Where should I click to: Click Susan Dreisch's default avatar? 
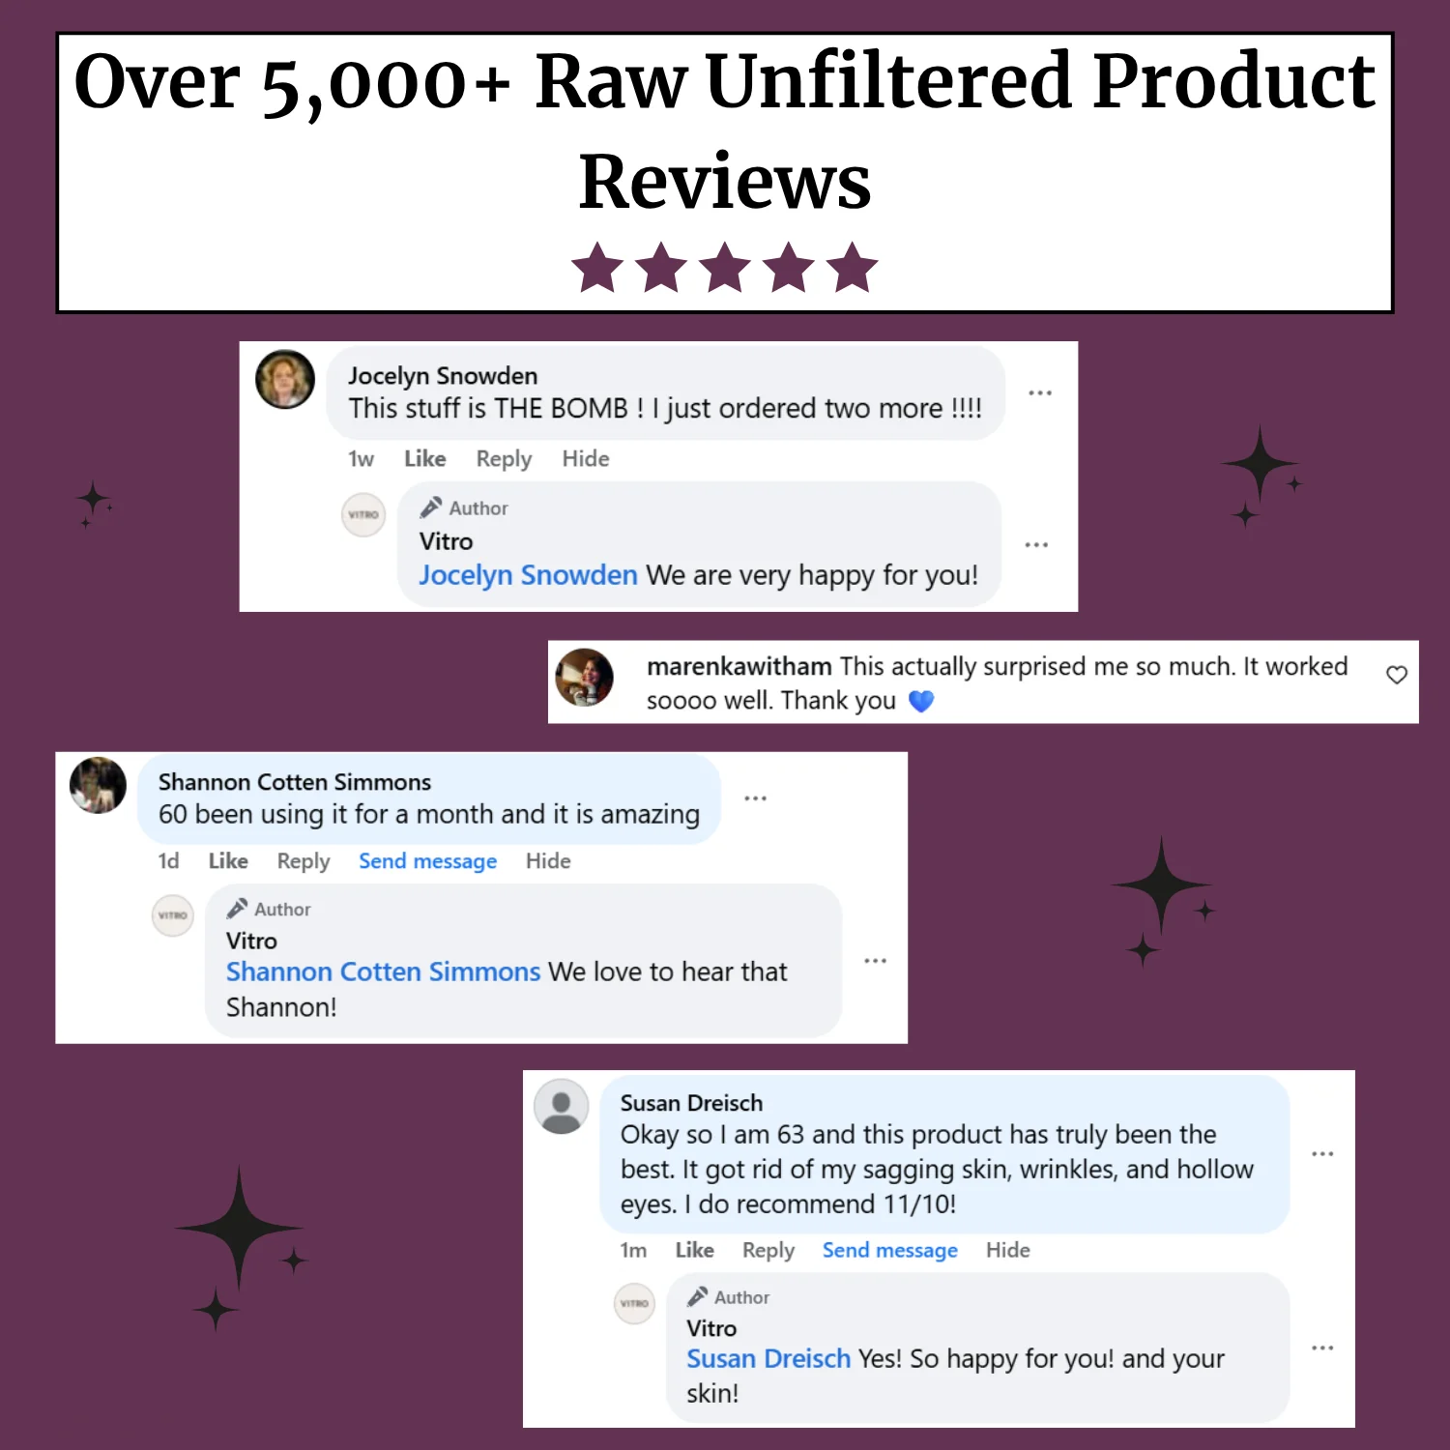[562, 1107]
